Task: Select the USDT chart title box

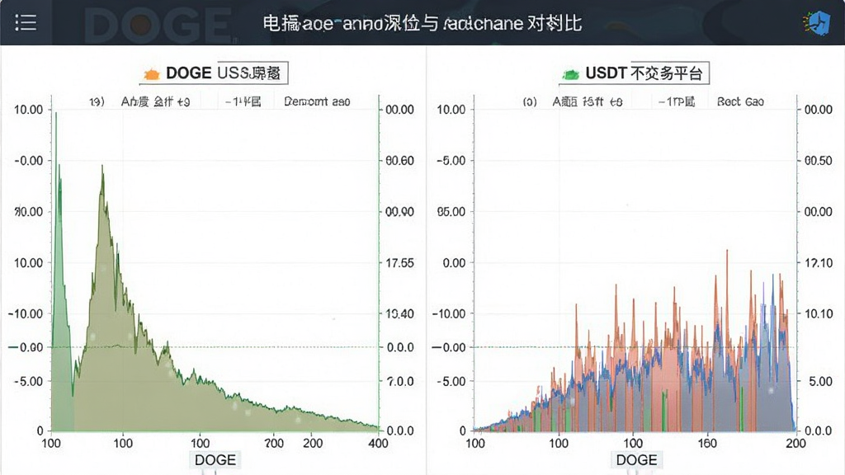Action: click(x=634, y=73)
